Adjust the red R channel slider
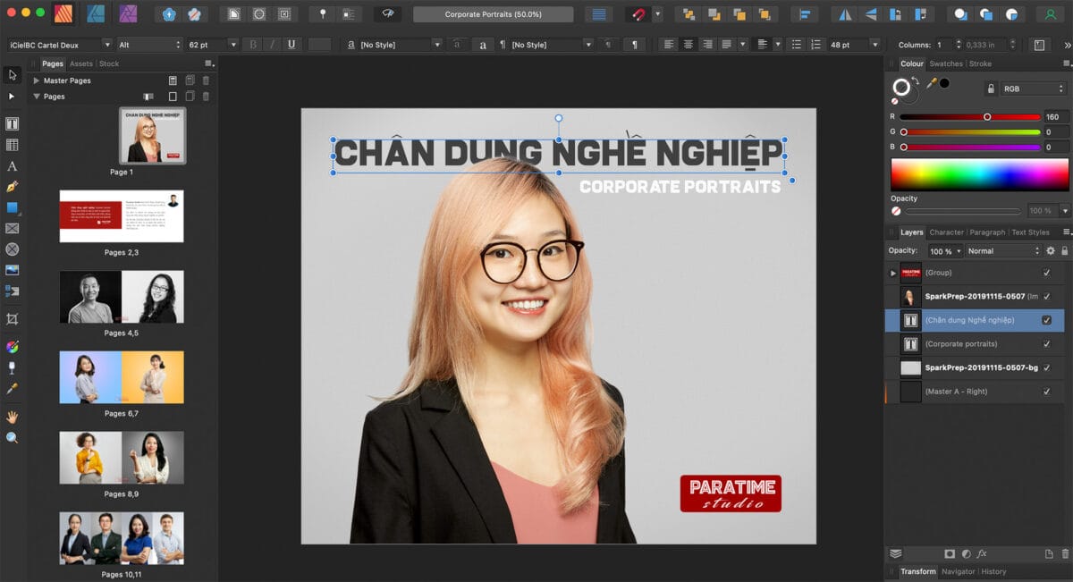The width and height of the screenshot is (1073, 582). point(969,117)
